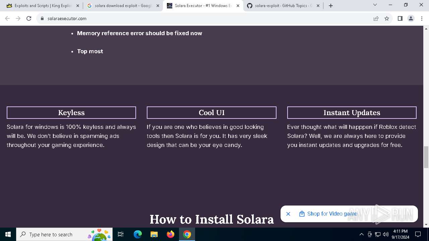The image size is (429, 241).
Task: Click the Cool UI description paragraph
Action: (207, 136)
